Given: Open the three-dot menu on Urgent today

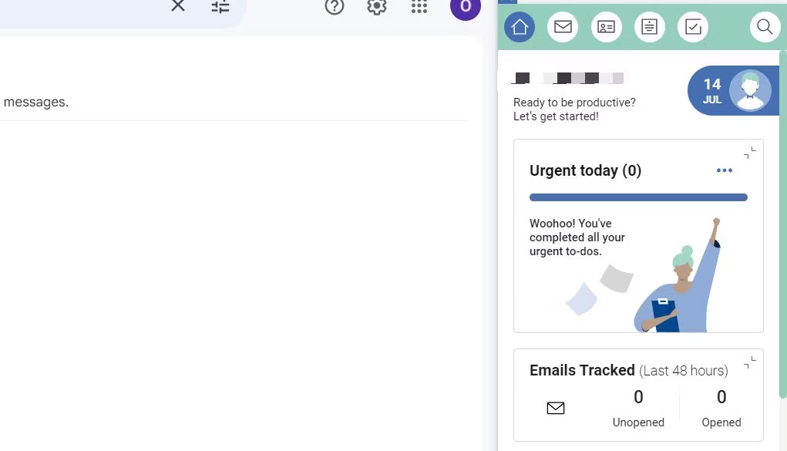Looking at the screenshot, I should point(724,170).
